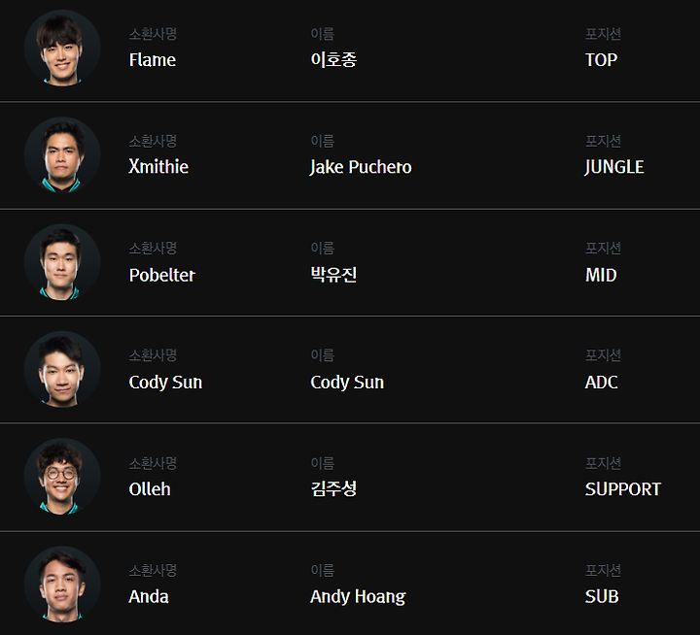Click Cody Sun's player portrait
This screenshot has height=635, width=700.
pyautogui.click(x=62, y=369)
